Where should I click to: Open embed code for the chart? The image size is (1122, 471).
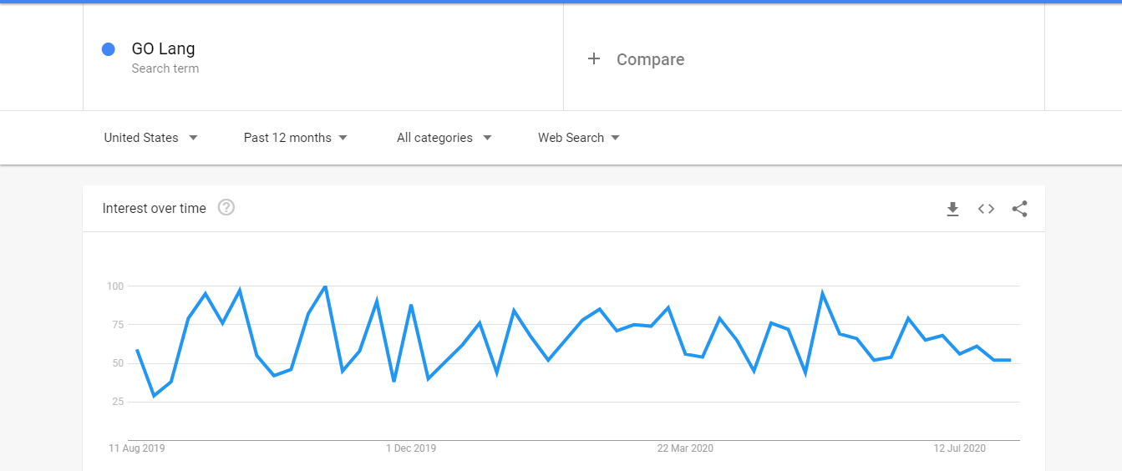[x=986, y=209]
